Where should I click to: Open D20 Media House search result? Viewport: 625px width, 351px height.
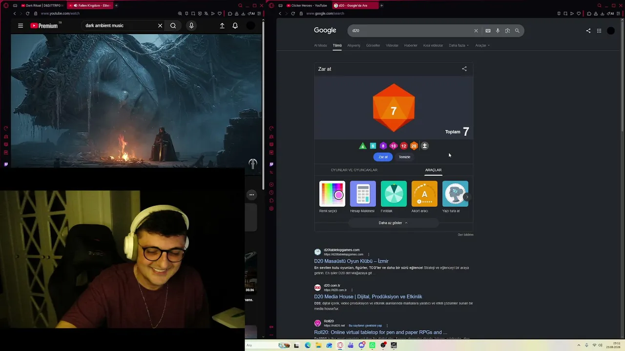coord(368,297)
